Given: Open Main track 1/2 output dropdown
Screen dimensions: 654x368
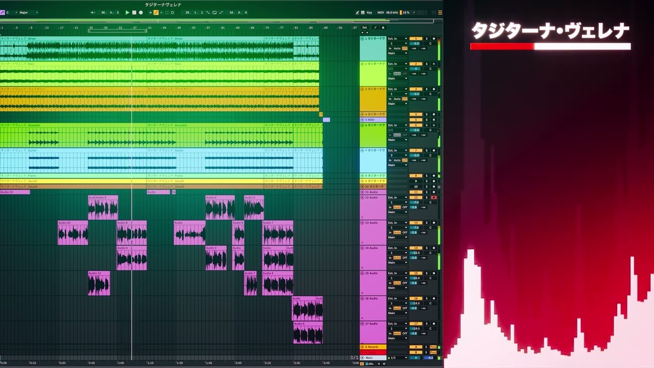Looking at the screenshot, I should 398,358.
